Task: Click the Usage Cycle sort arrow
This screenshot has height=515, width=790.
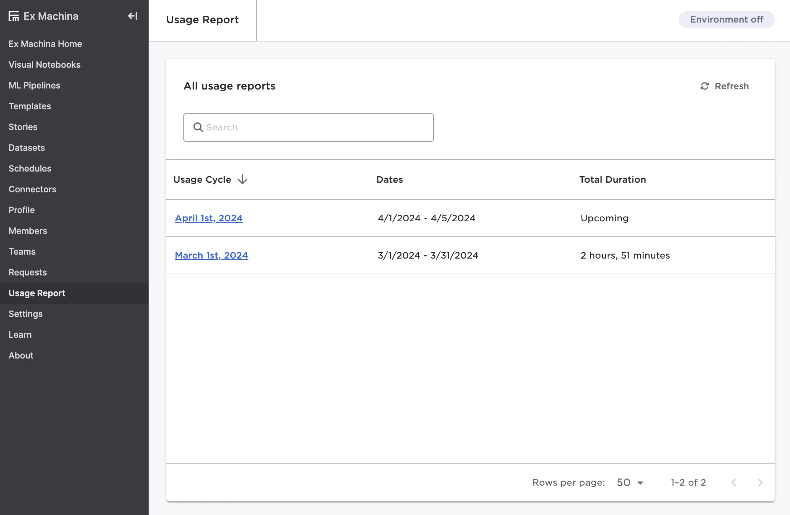Action: point(242,179)
